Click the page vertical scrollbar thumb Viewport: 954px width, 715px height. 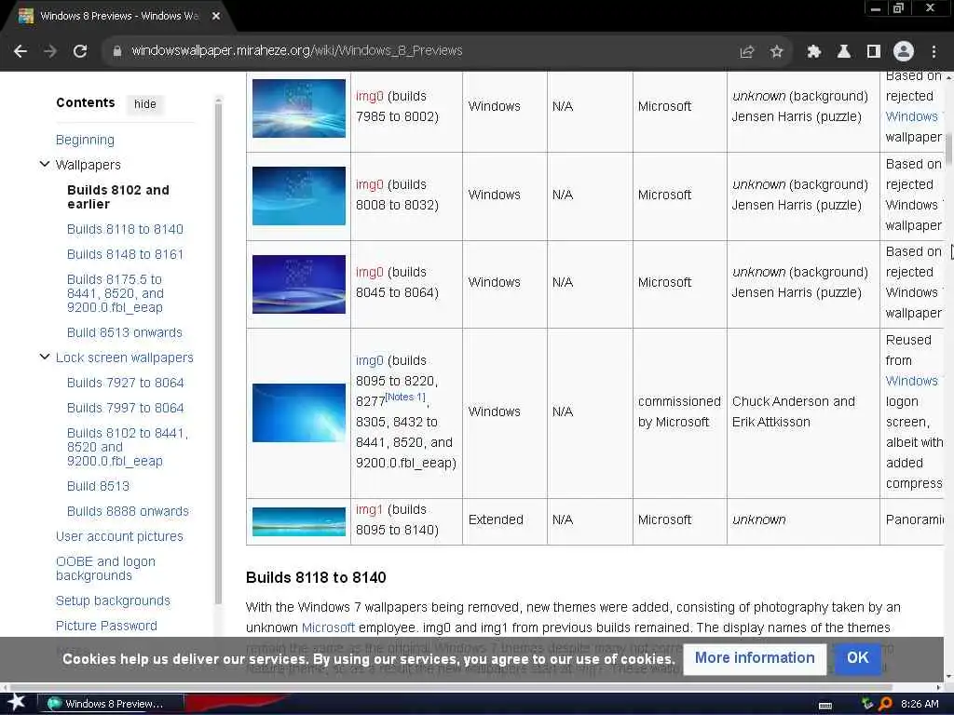point(948,149)
